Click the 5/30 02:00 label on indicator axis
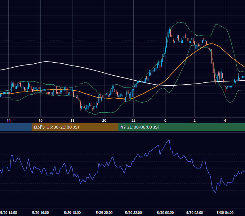Viewport: 245px width, 216px height. click(x=195, y=212)
